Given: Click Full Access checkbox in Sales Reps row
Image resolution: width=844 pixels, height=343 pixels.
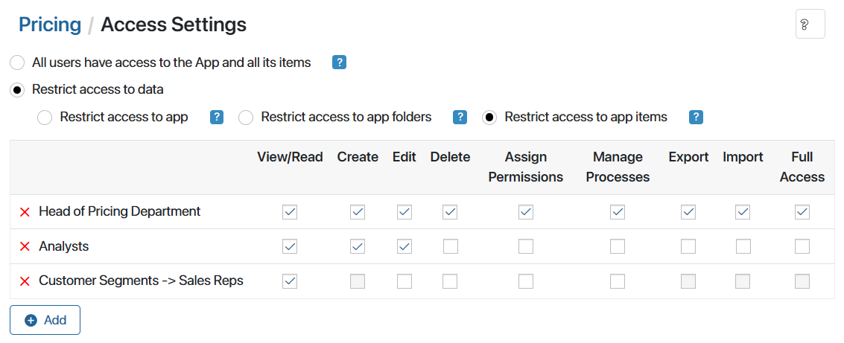Looking at the screenshot, I should coord(802,281).
